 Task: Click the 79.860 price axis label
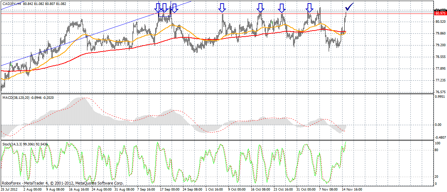click(440, 33)
